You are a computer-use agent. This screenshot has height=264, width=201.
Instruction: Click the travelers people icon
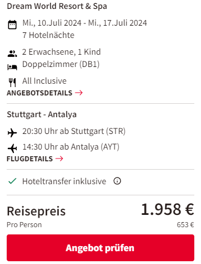[12, 54]
